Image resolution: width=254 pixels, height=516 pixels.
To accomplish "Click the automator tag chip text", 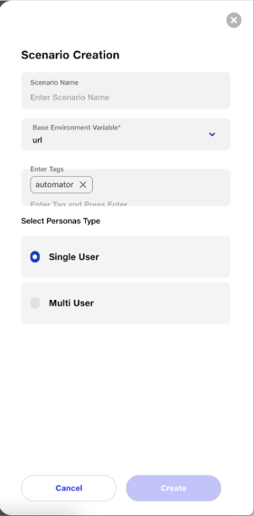I will (54, 184).
